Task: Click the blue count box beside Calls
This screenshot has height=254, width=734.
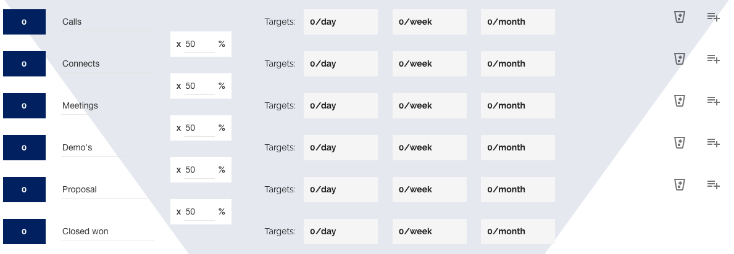Action: coord(24,22)
